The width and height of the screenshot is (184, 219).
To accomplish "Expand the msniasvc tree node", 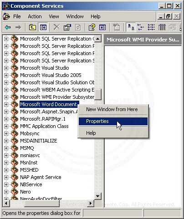I will [x=6, y=155].
